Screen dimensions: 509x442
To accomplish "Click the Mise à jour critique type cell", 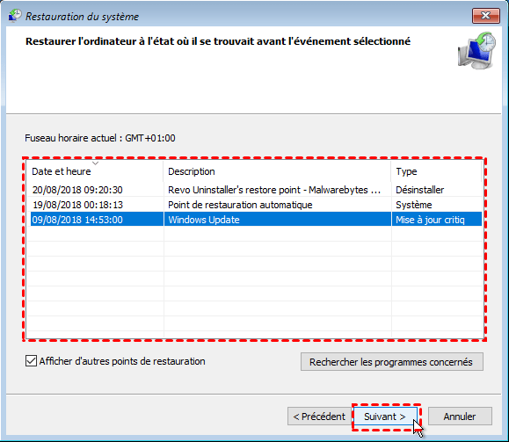I will point(430,220).
